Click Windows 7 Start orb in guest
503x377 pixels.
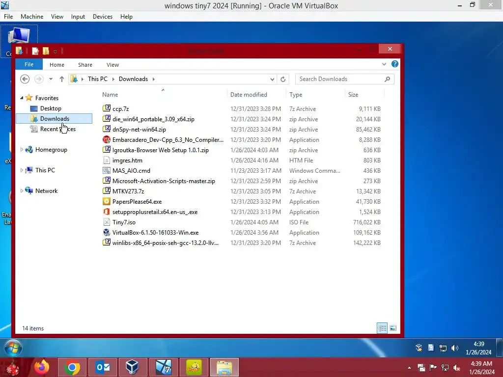point(13,348)
